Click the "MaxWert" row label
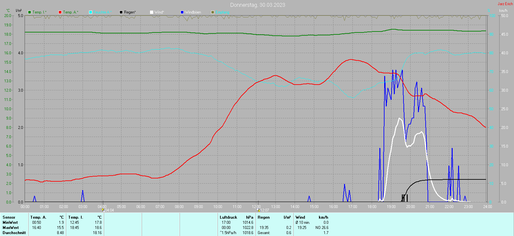The width and height of the screenshot is (514, 236). tap(11, 228)
